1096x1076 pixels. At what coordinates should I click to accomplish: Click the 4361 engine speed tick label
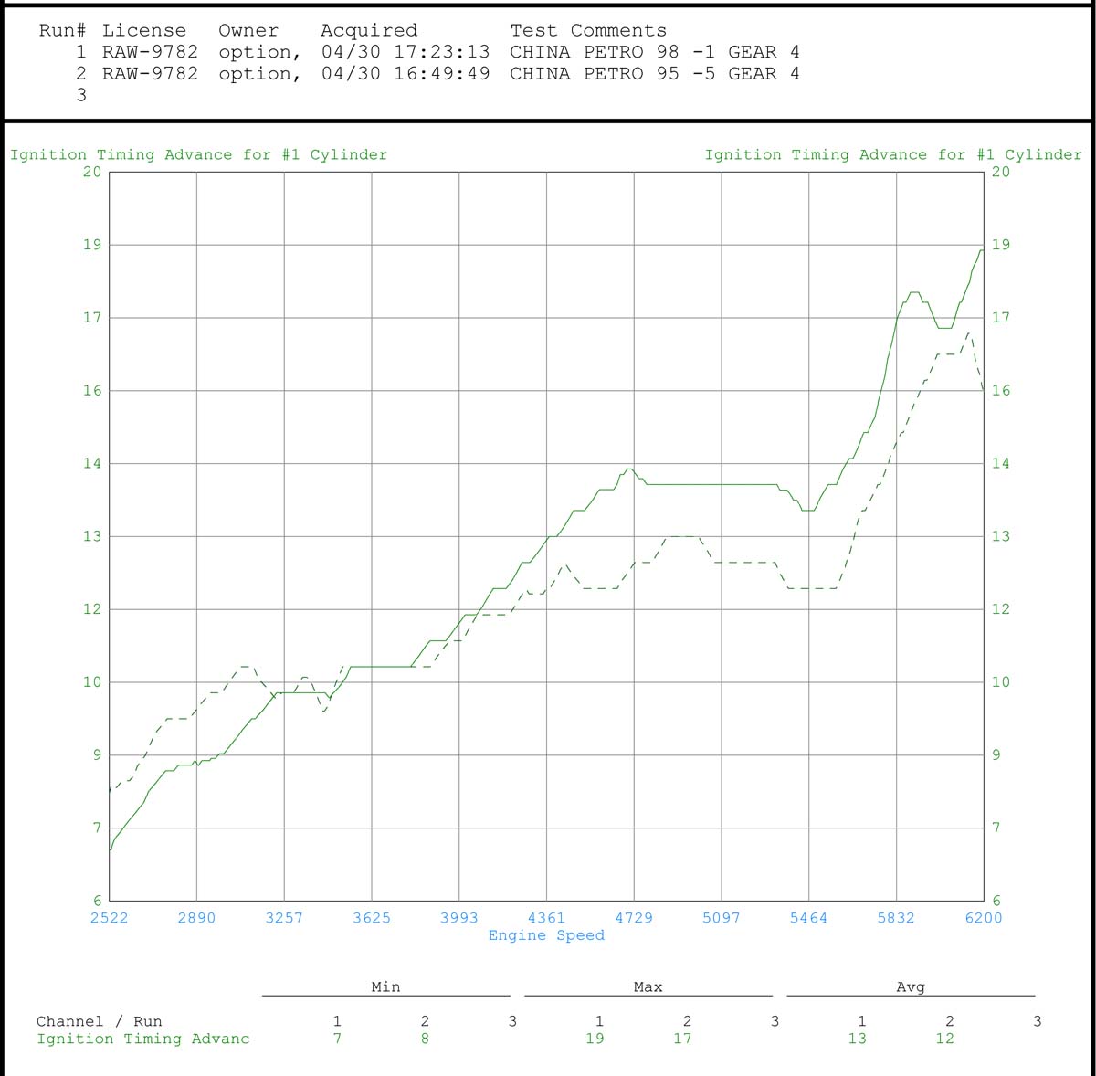tap(546, 918)
